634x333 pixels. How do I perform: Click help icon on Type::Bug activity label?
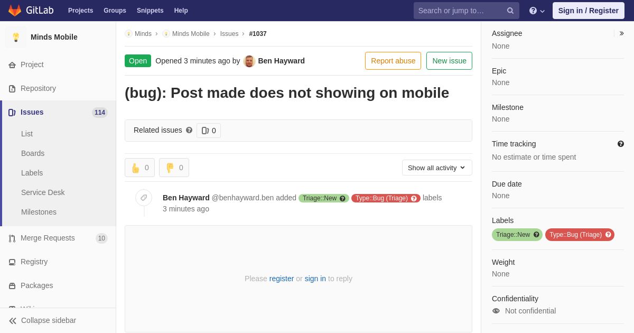pyautogui.click(x=414, y=198)
